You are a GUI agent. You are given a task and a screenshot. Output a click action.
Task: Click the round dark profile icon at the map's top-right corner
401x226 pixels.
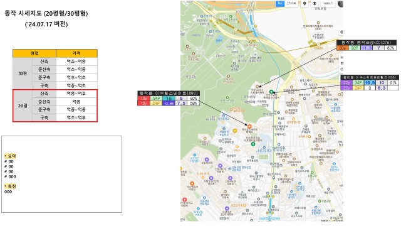[x=340, y=4]
